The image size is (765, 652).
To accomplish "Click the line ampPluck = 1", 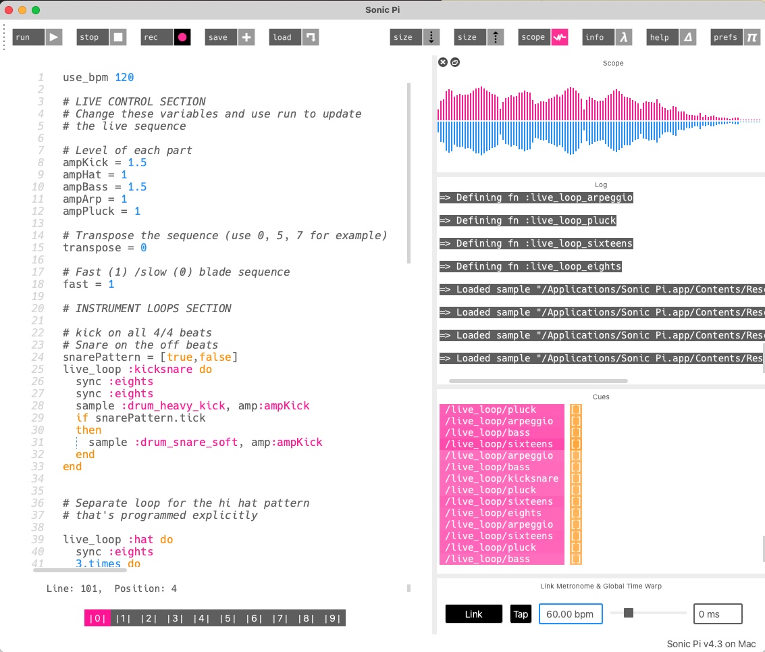I will 101,211.
